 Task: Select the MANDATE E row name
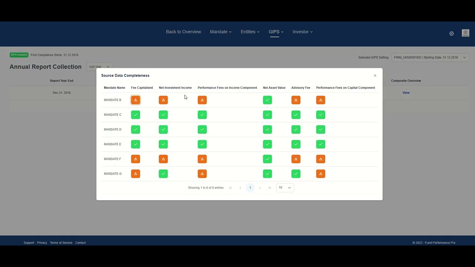112,144
